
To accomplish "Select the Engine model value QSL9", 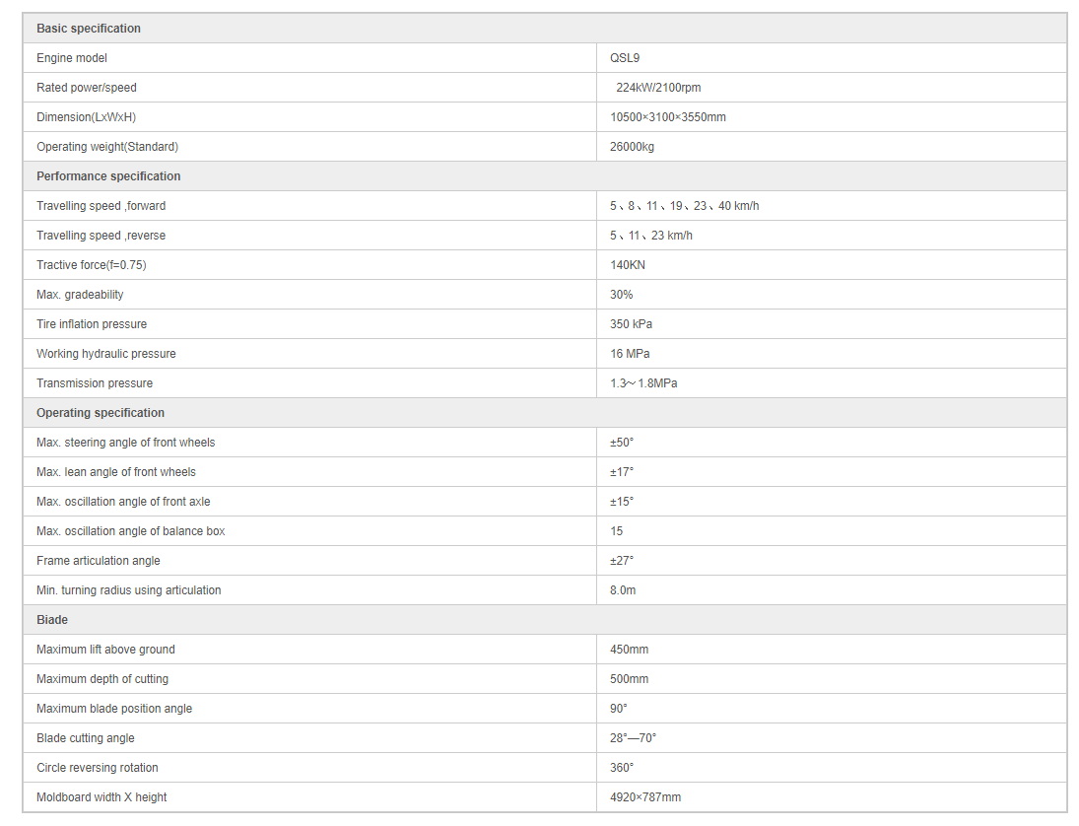I will (x=624, y=58).
